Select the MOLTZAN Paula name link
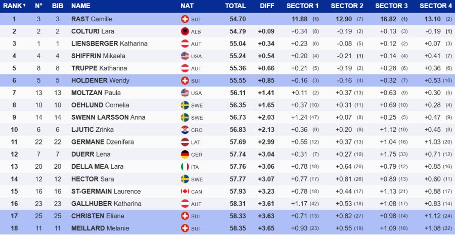Viewport: 455px width, 235px height. coord(96,93)
